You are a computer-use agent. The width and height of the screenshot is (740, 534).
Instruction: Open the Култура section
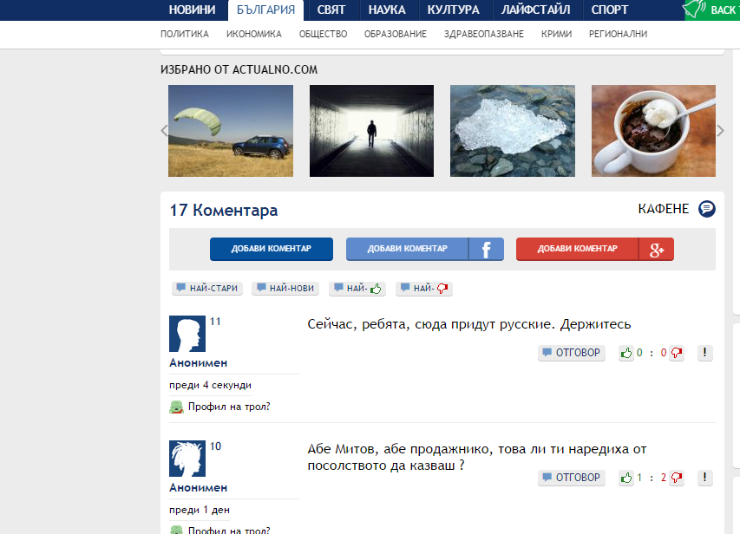pyautogui.click(x=454, y=10)
